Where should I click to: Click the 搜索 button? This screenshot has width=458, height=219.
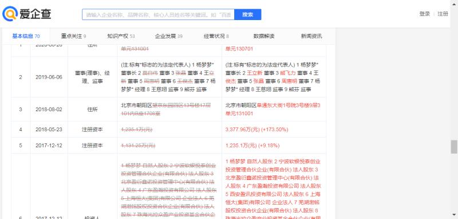click(248, 14)
